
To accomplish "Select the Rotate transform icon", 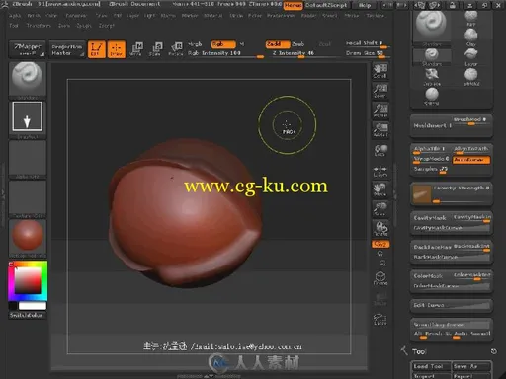I will click(176, 49).
